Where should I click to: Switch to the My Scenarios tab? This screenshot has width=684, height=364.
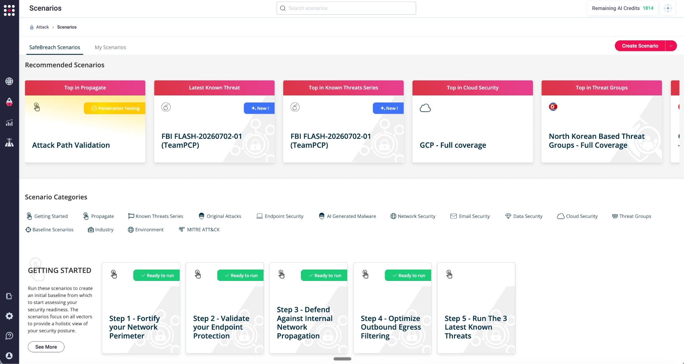[110, 47]
